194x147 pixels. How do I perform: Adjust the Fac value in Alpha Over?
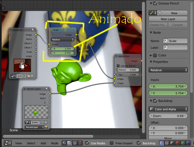tap(128, 74)
